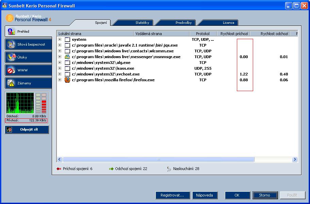The height and width of the screenshot is (204, 310).
Task: Click the Odpojit sít button
Action: coord(27,130)
